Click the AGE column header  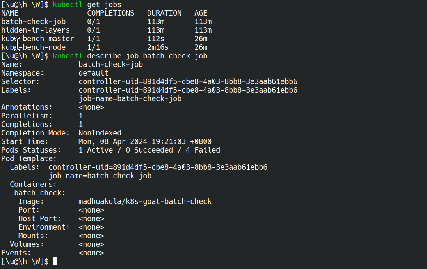click(201, 13)
